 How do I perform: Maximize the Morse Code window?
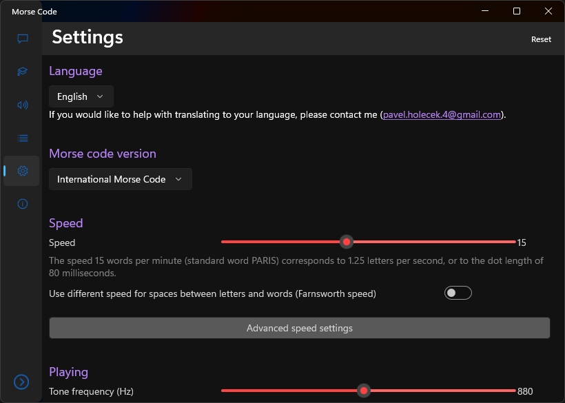(x=517, y=11)
